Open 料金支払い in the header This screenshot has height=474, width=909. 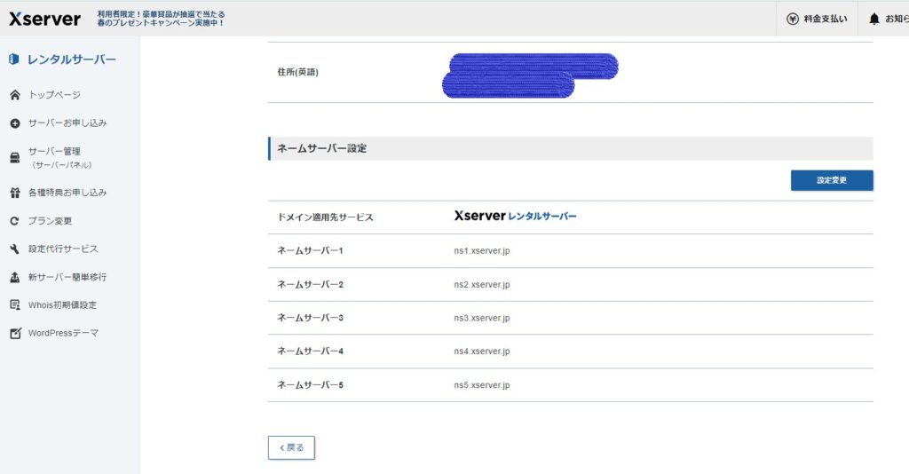click(825, 19)
